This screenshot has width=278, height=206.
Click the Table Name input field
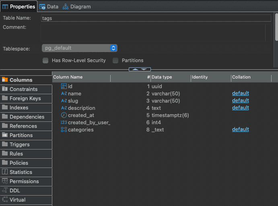click(156, 18)
